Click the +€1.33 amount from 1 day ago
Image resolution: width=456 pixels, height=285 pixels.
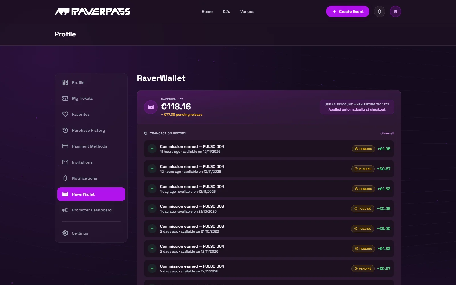pos(384,189)
